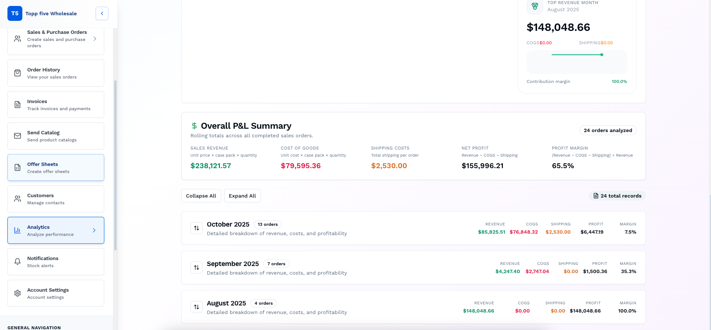
Task: Click the 7 orders badge for September
Action: pyautogui.click(x=276, y=264)
